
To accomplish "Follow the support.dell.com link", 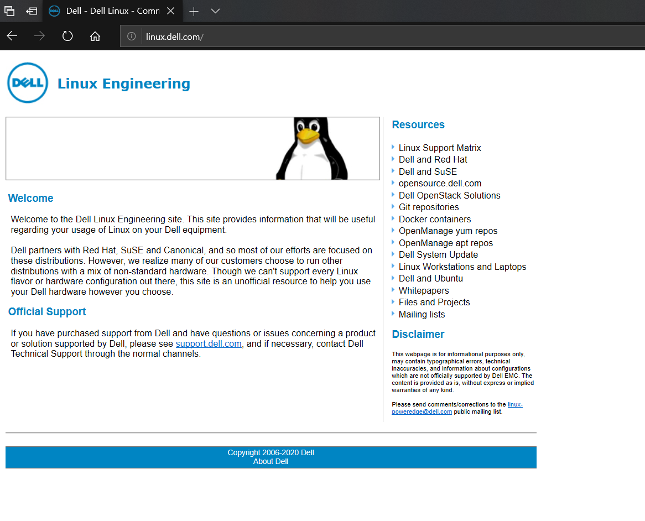I will click(209, 344).
